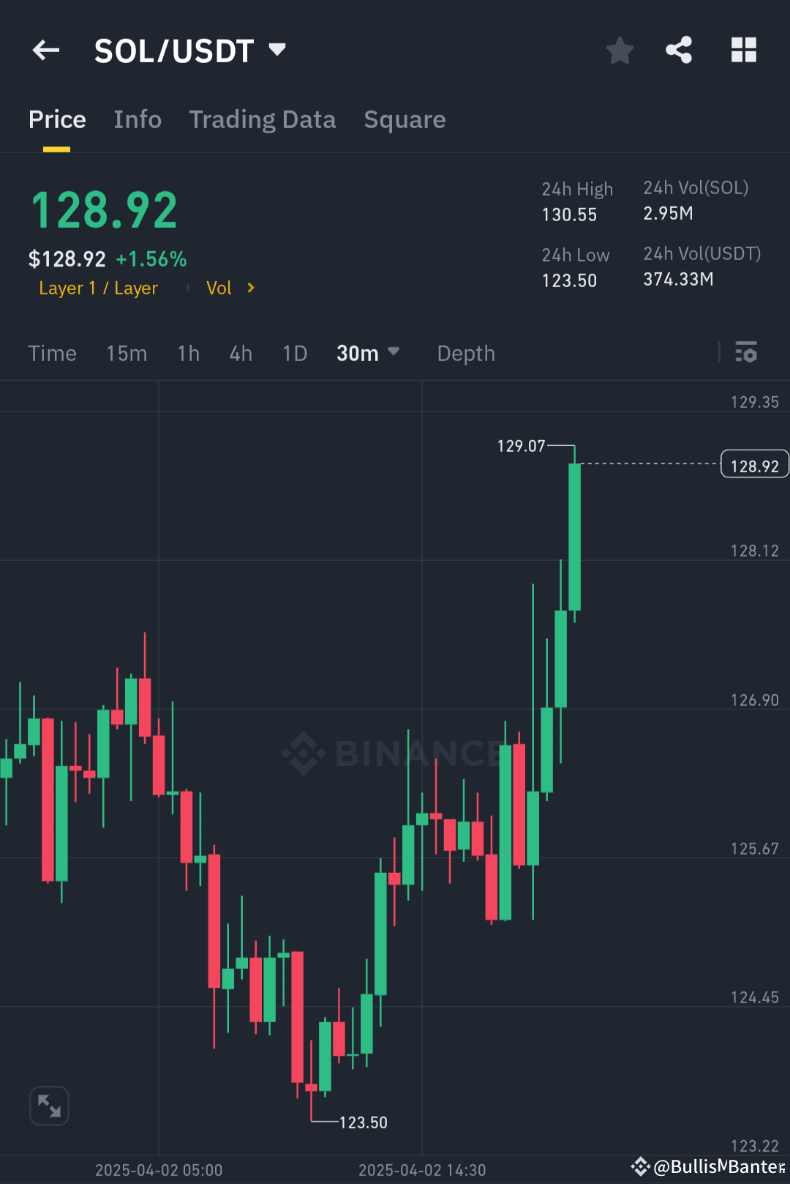The height and width of the screenshot is (1184, 790).
Task: Expand the chart with the fullscreen icon
Action: (49, 1106)
